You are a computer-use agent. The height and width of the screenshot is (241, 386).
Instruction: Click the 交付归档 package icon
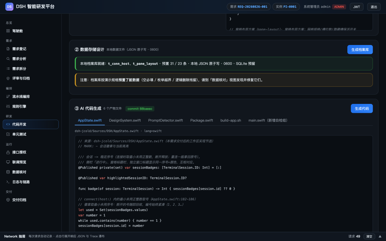click(x=8, y=200)
